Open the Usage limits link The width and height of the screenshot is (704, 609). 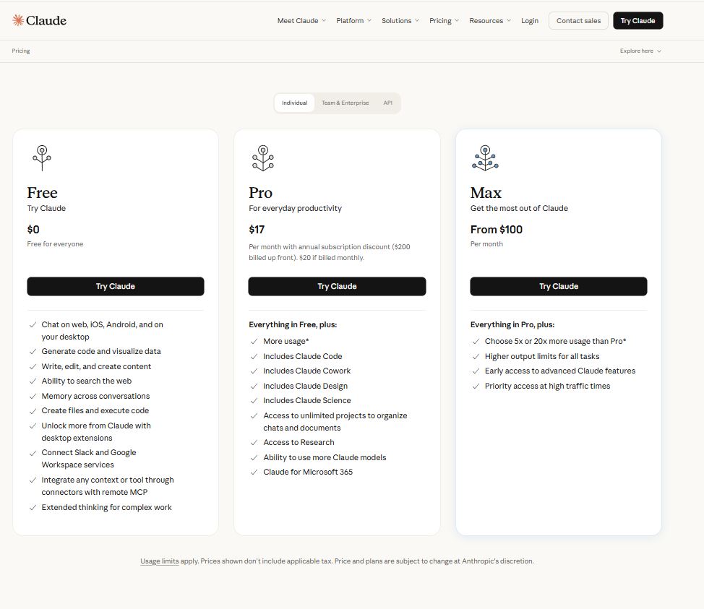(x=160, y=561)
